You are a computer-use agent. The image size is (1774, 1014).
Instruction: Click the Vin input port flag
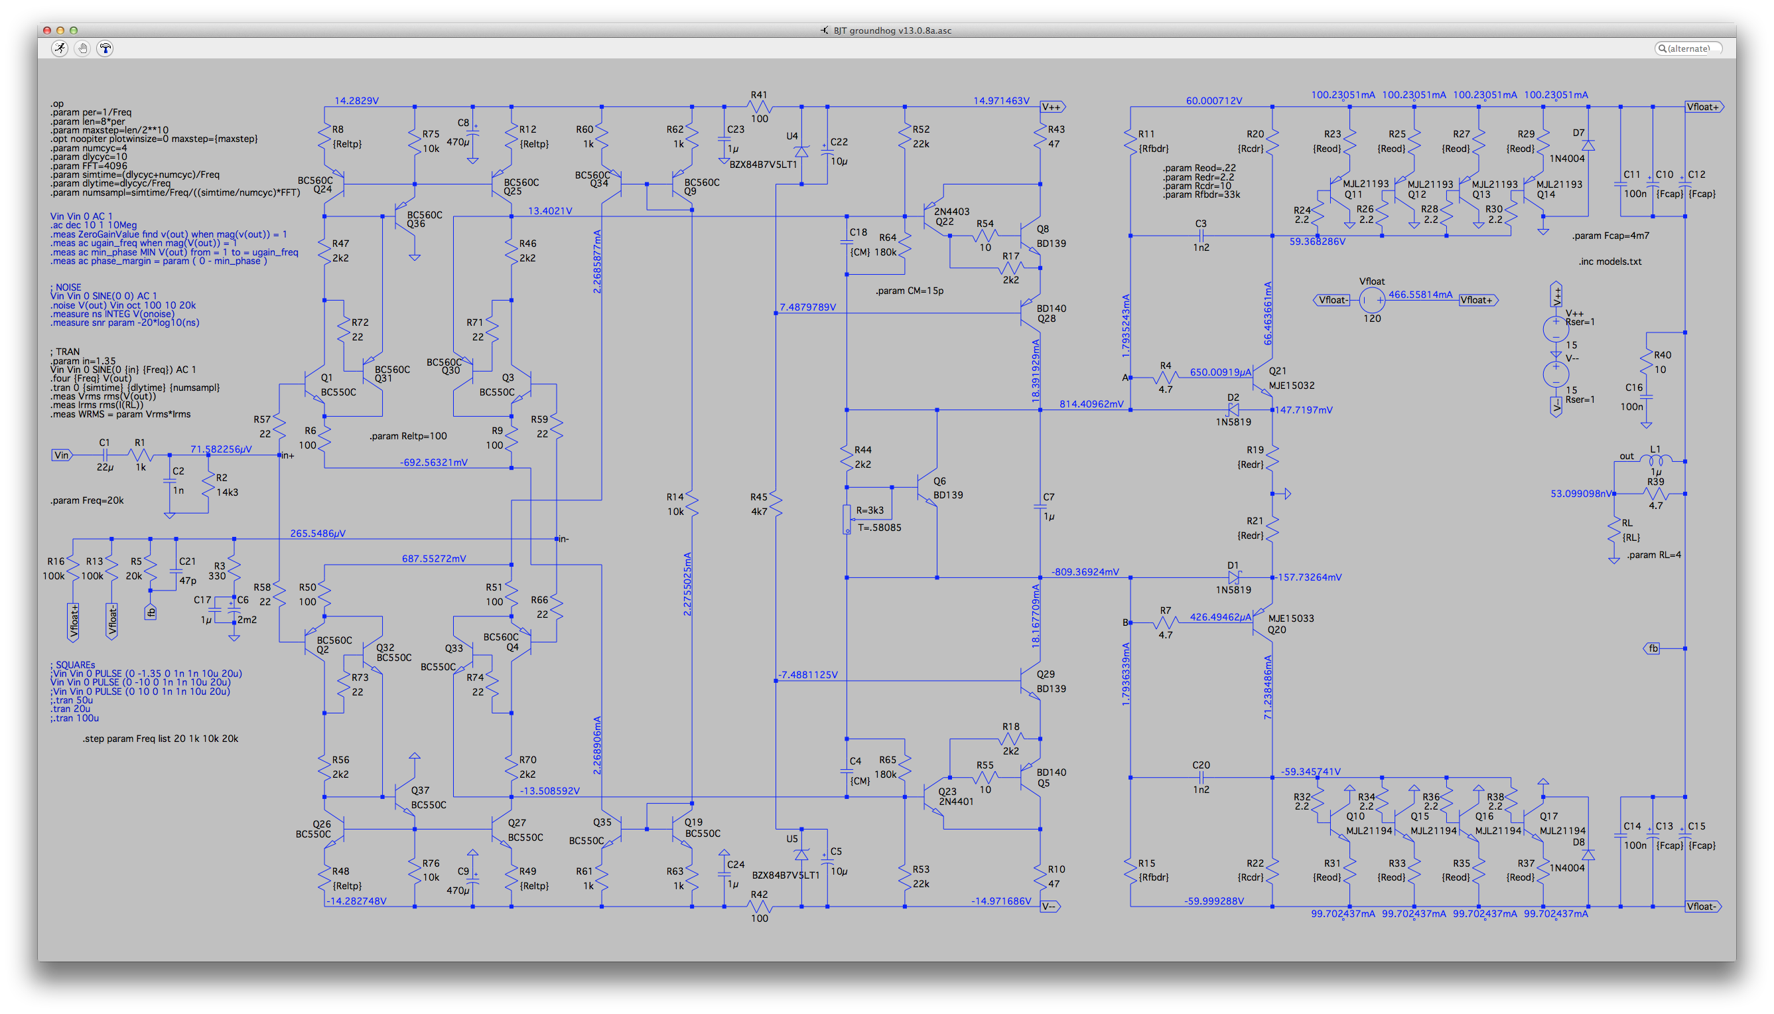coord(62,455)
